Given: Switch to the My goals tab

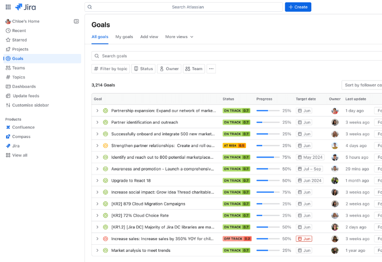Looking at the screenshot, I should point(124,37).
